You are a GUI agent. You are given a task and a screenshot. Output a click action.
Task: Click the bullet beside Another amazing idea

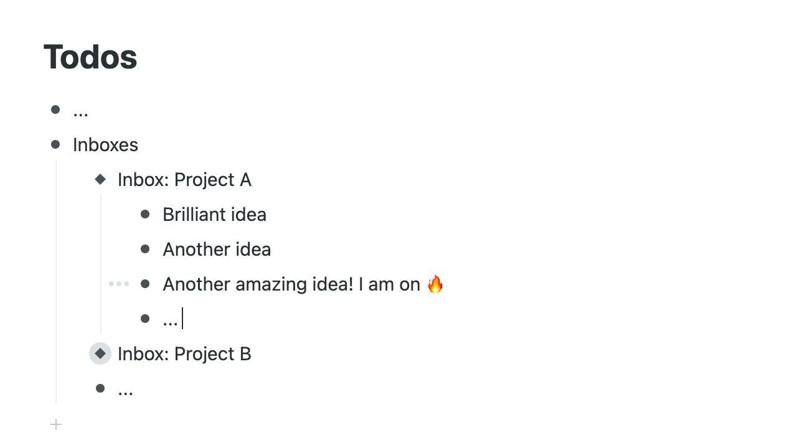click(145, 284)
